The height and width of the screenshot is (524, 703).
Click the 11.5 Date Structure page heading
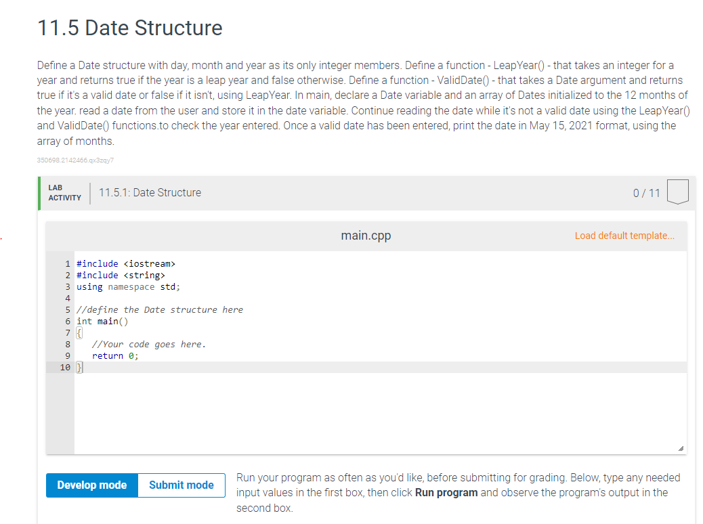coord(129,28)
